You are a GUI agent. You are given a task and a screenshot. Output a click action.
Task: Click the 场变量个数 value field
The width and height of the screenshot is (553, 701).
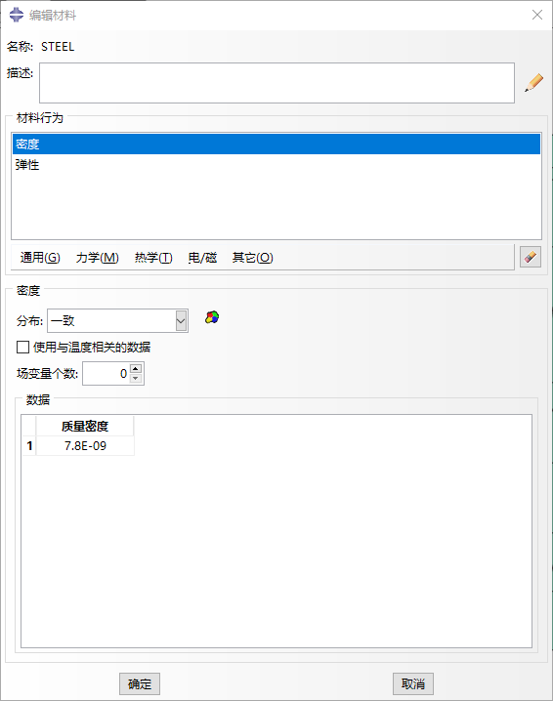[106, 373]
